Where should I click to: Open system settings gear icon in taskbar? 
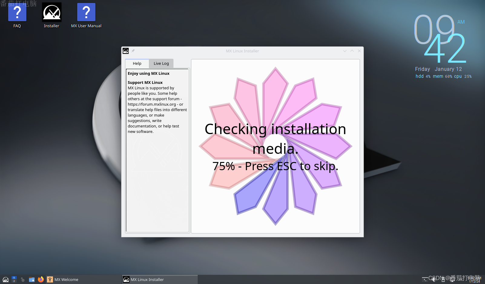23,280
